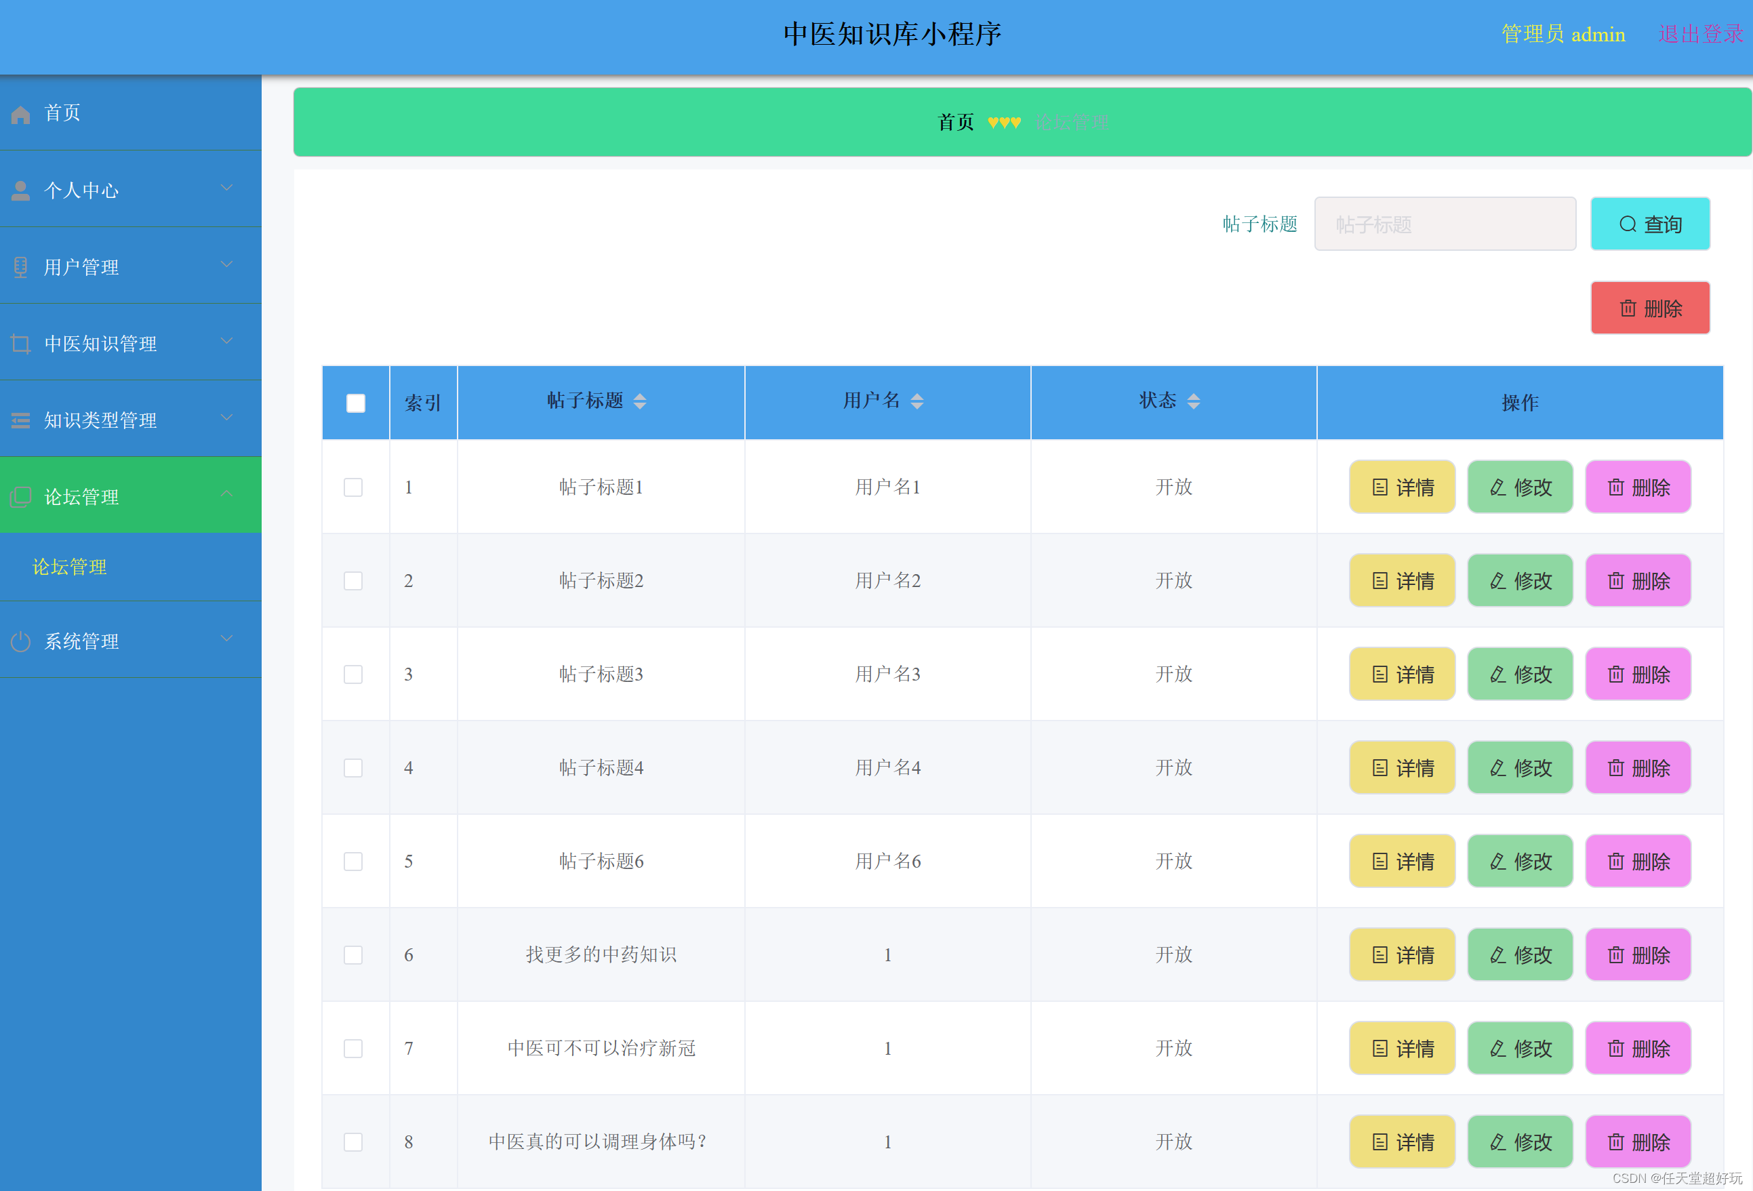Expand the 用户管理 menu chevron

(226, 265)
